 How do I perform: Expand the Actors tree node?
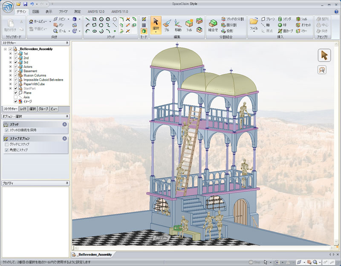point(10,66)
